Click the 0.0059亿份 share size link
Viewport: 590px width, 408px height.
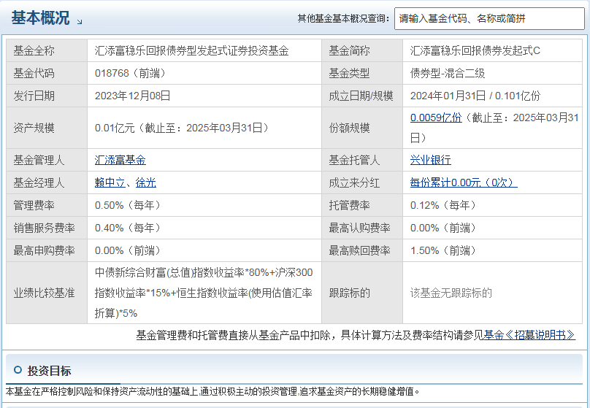[436, 118]
